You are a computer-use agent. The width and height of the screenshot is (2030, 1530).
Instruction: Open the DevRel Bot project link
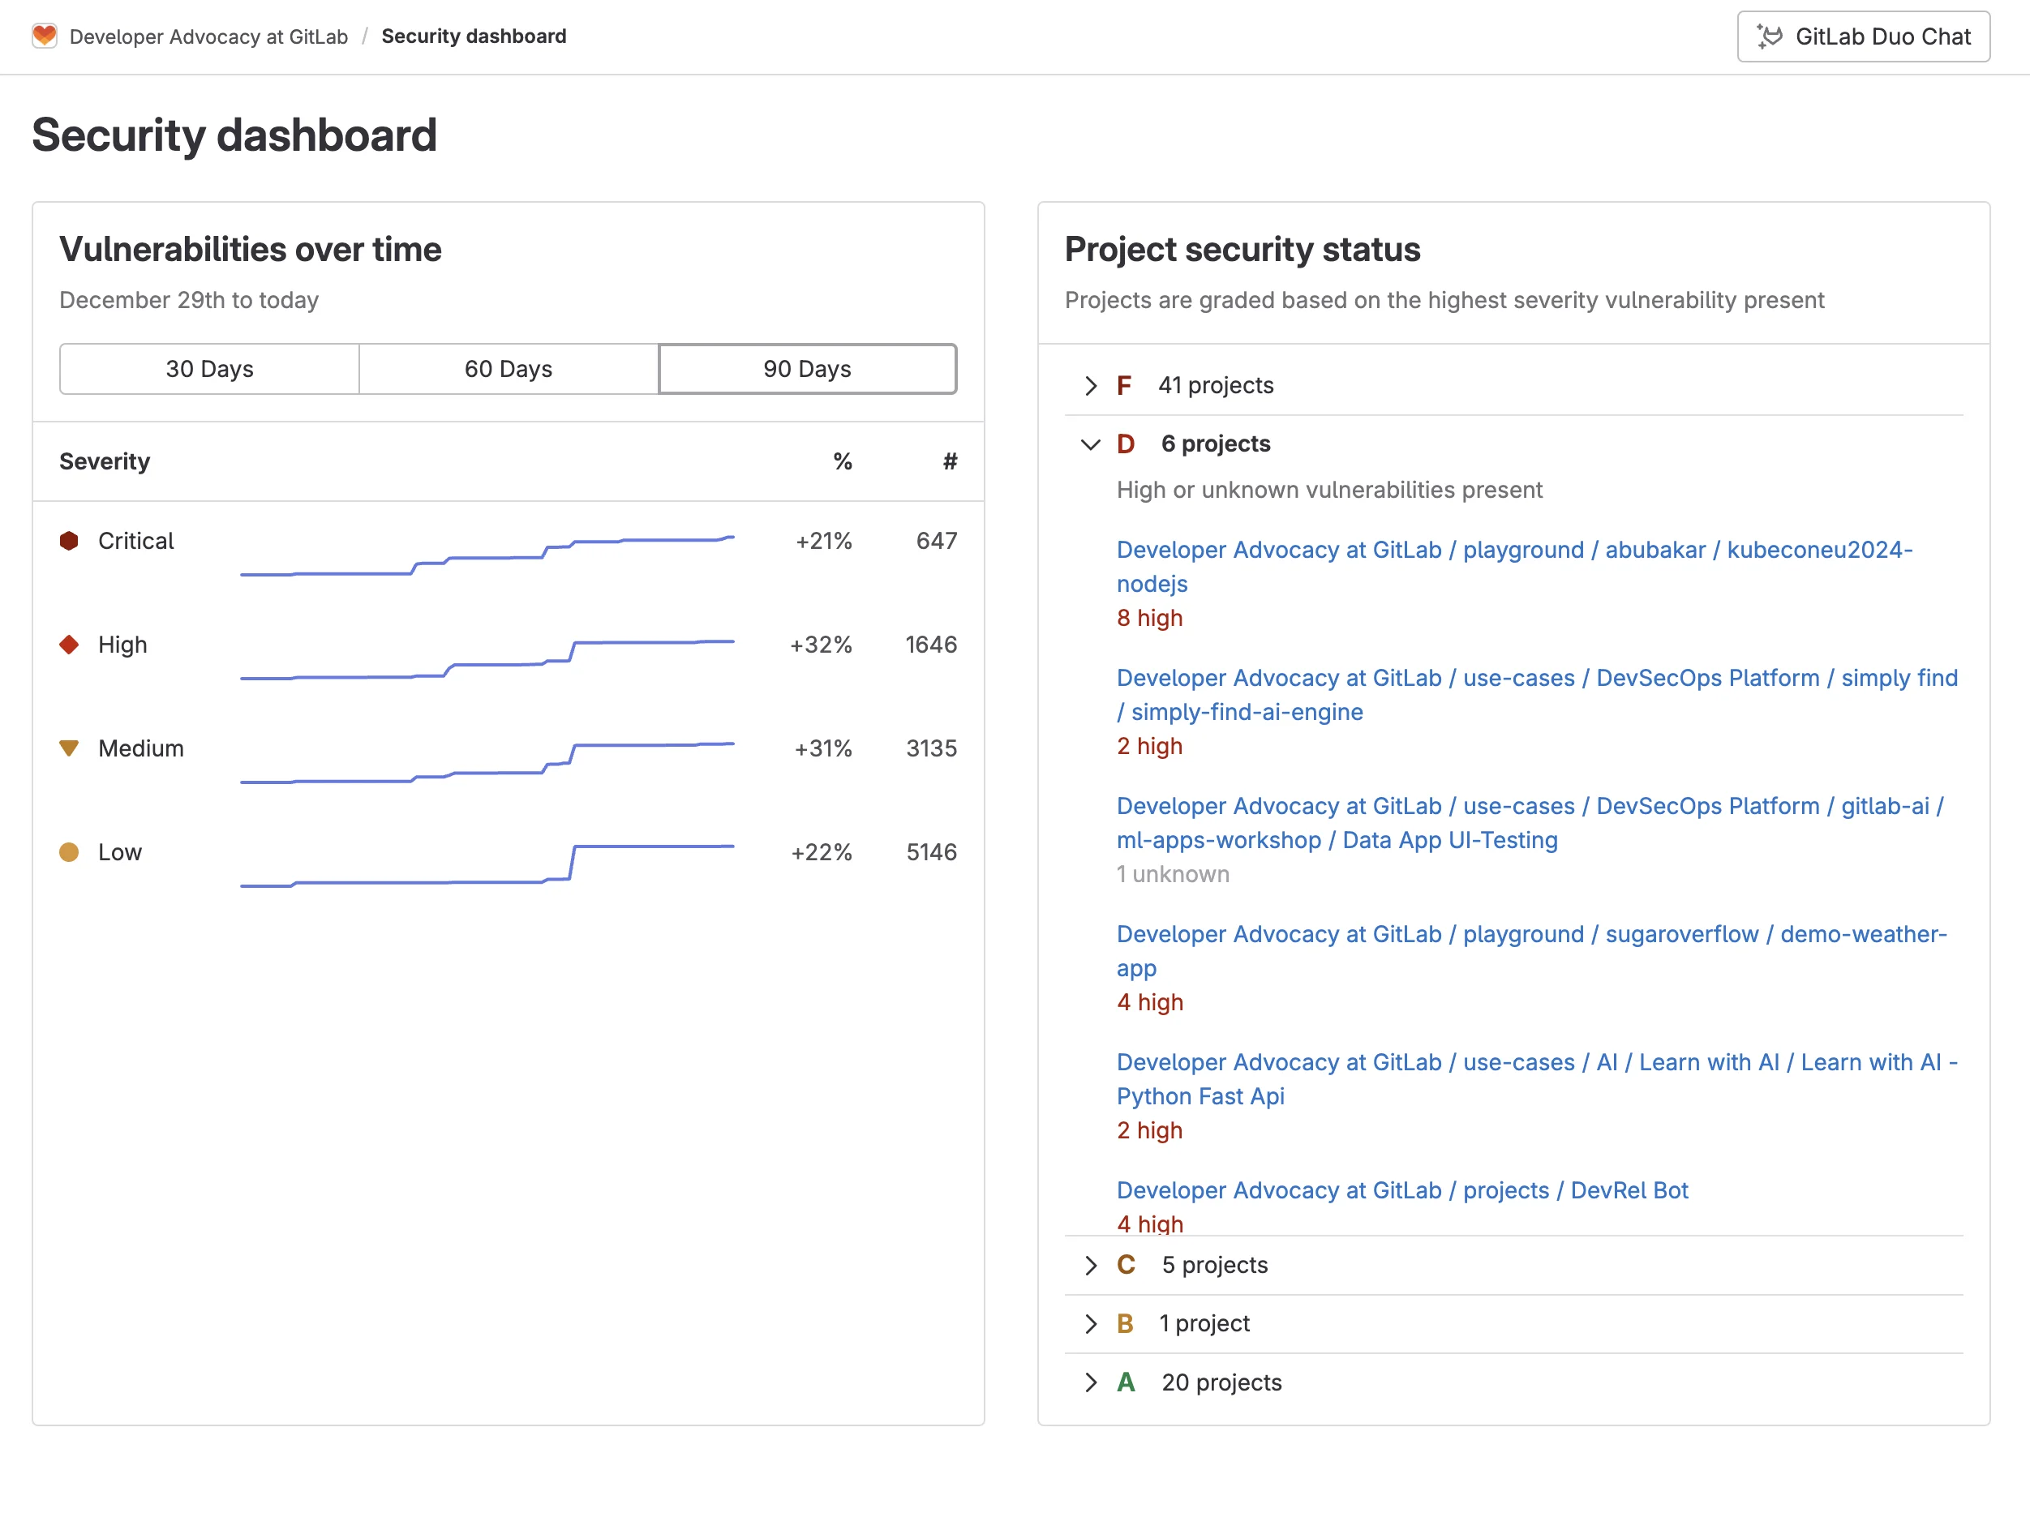tap(1401, 1190)
